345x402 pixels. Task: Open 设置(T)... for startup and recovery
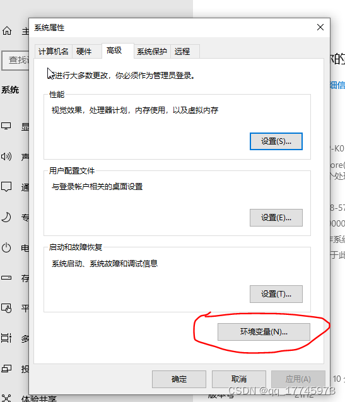click(x=276, y=294)
